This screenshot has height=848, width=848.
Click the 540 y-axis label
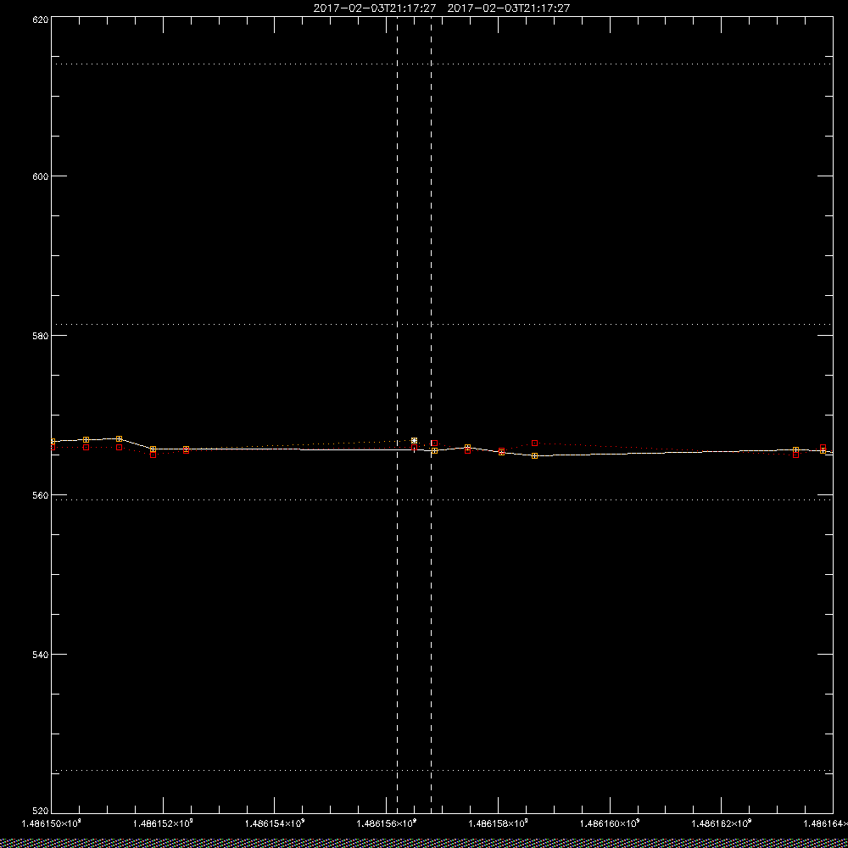(x=41, y=654)
